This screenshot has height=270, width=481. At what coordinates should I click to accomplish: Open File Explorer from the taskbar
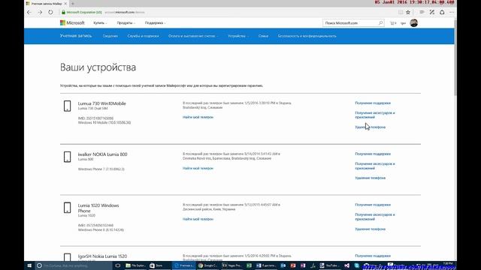tap(135, 265)
